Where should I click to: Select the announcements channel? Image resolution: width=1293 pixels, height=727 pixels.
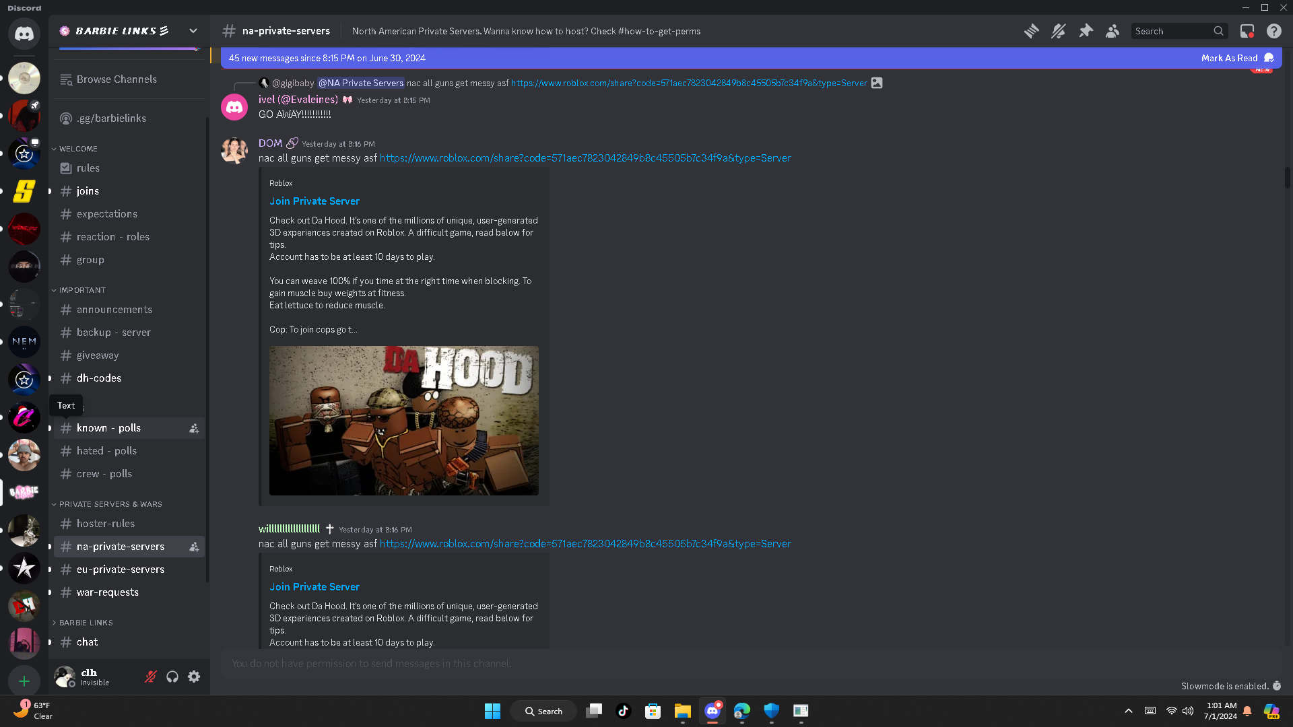tap(129, 310)
